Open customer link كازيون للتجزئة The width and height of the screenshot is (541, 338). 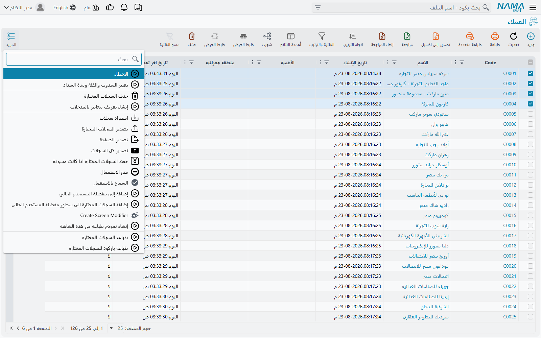[435, 104]
